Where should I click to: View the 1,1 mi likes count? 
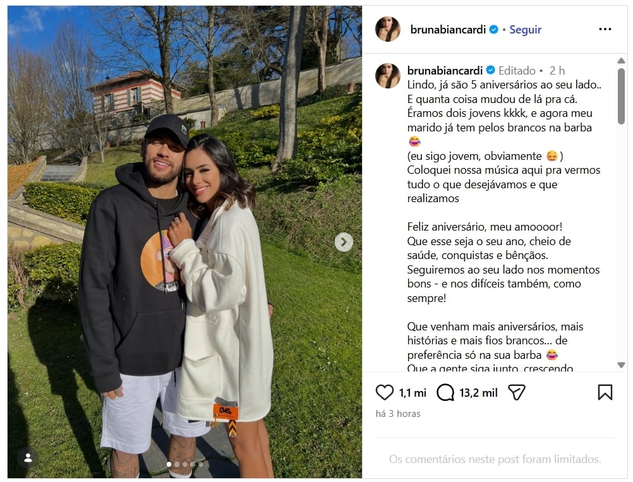(x=413, y=393)
